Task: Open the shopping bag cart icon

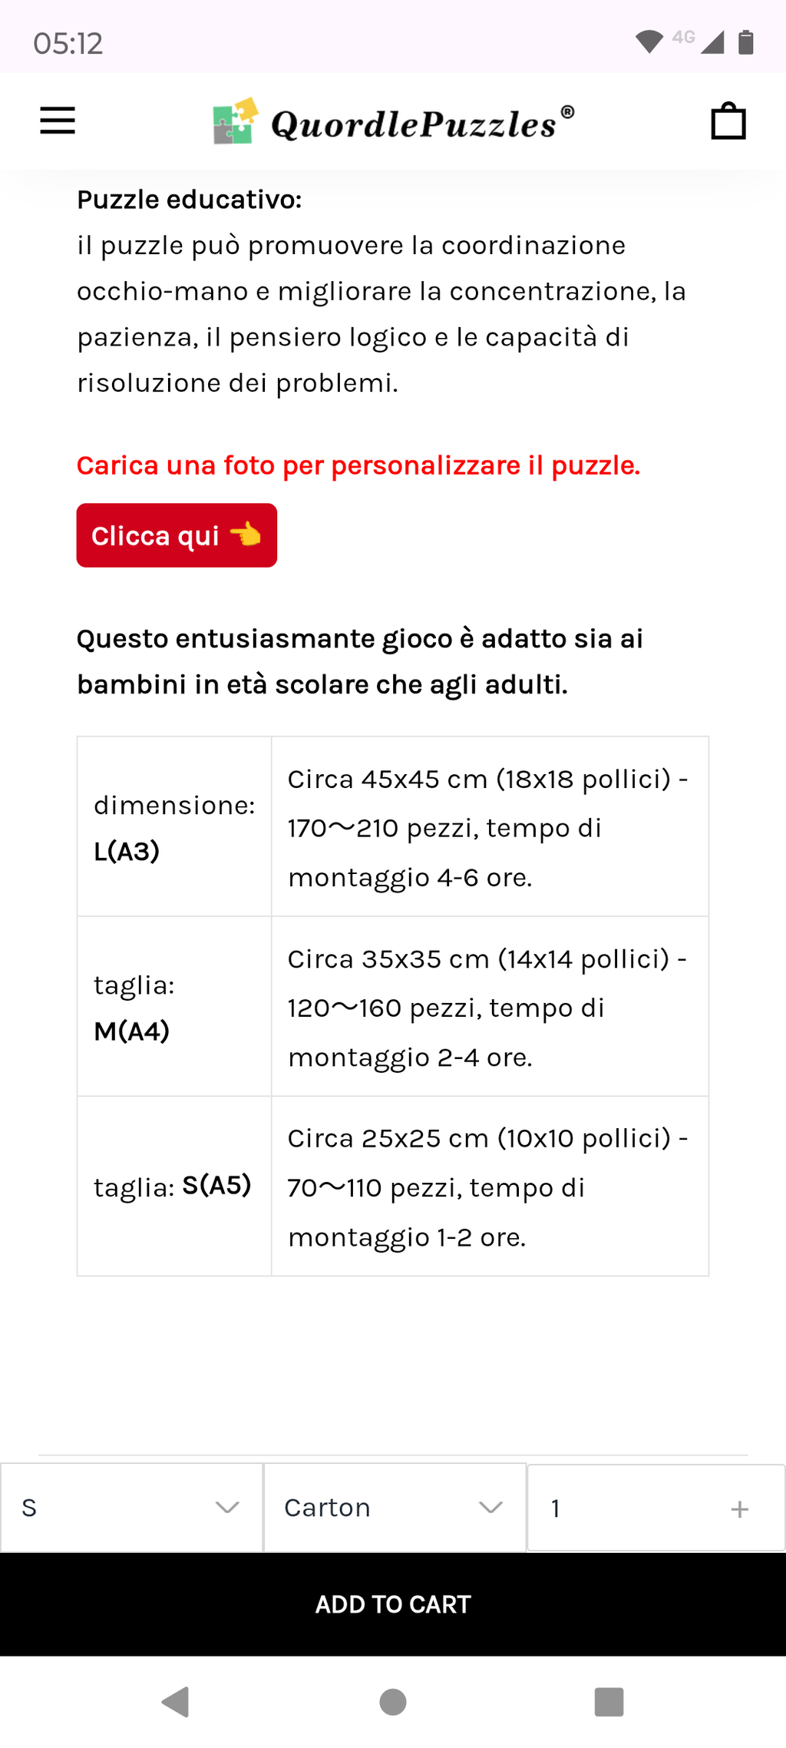Action: point(728,121)
